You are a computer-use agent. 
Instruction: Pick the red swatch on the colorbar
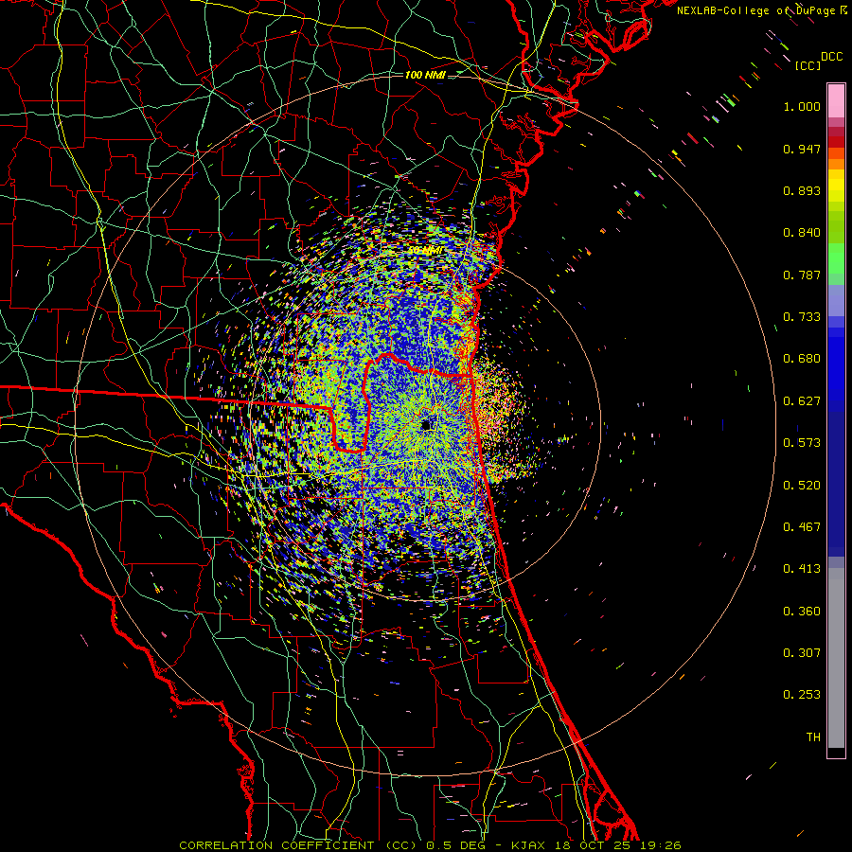836,142
